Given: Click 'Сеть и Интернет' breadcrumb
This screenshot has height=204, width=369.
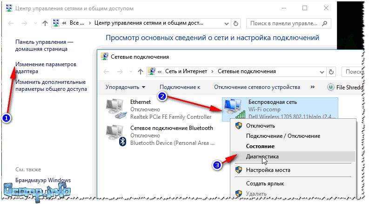Looking at the screenshot, I should 186,71.
